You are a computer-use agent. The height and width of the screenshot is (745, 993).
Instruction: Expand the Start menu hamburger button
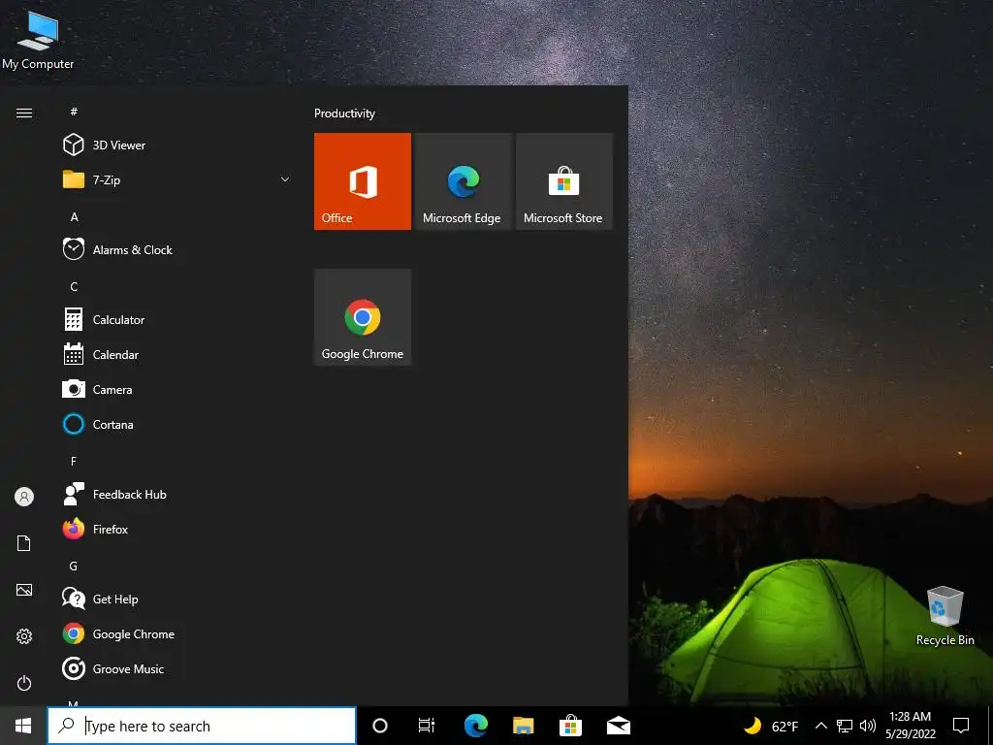point(24,113)
